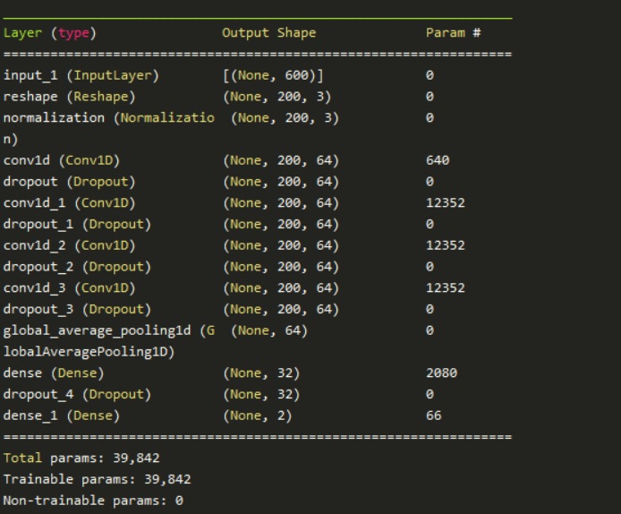Click the dropout_4 (Dropout) layer name
The height and width of the screenshot is (514, 621).
pyautogui.click(x=77, y=395)
